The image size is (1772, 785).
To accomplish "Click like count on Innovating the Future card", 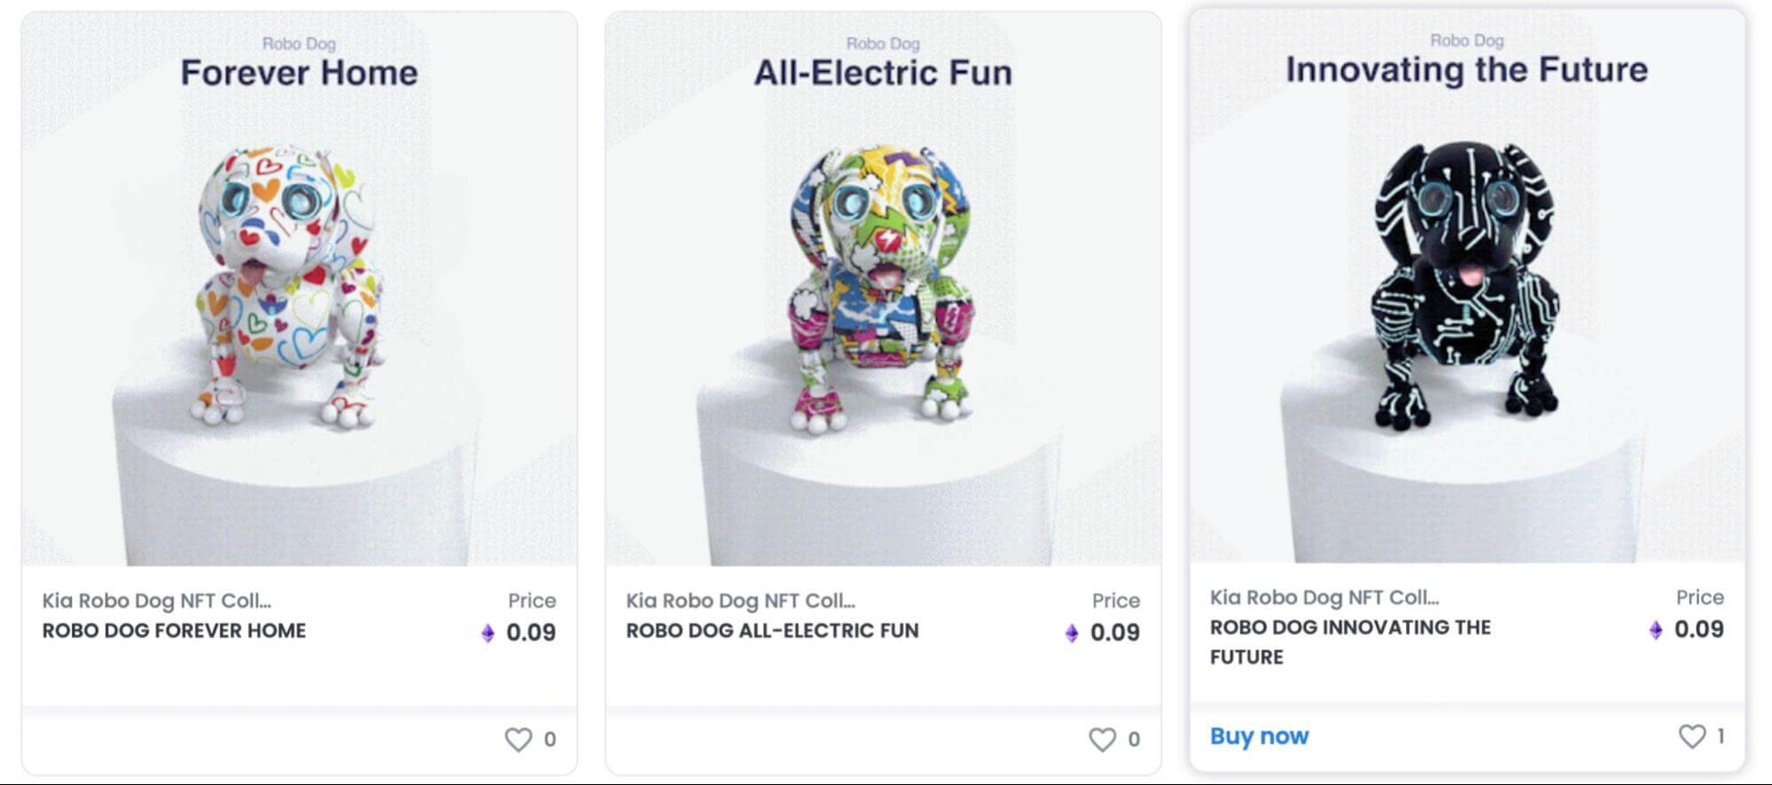I will 1721,735.
